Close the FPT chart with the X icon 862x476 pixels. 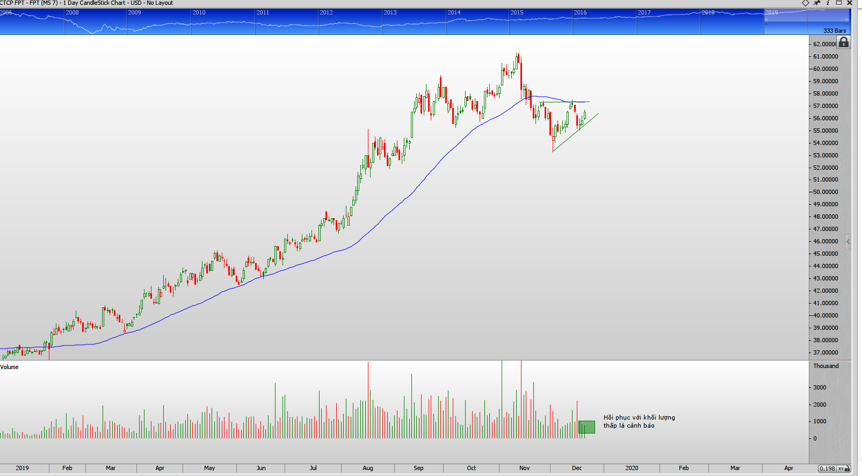850,3
